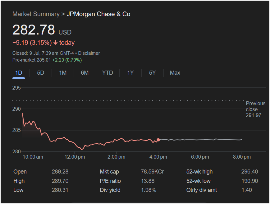Click the Open value 289.28
Viewport: 270px width, 204px height.
(60, 172)
